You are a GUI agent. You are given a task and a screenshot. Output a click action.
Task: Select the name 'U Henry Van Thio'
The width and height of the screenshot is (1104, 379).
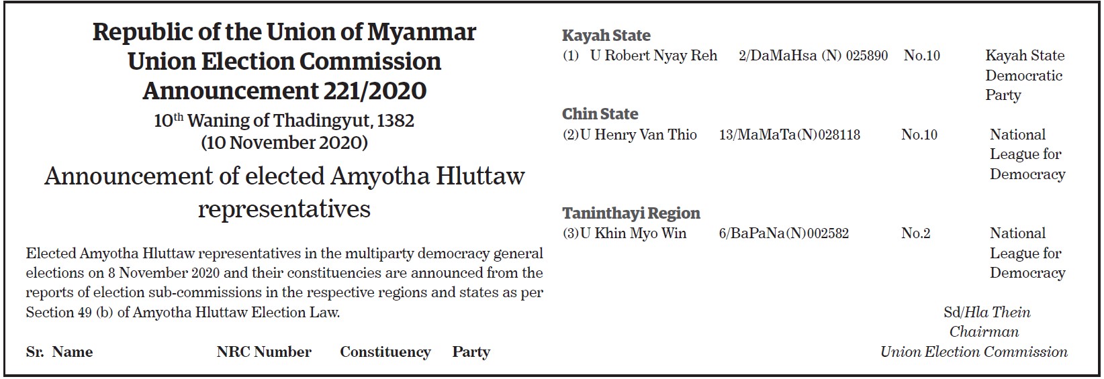639,135
